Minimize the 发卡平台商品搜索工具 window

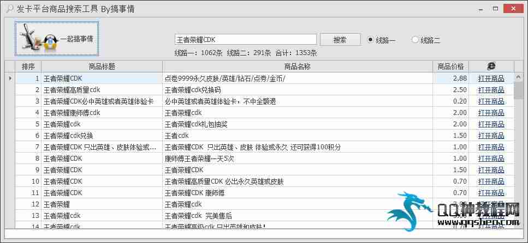482,8
